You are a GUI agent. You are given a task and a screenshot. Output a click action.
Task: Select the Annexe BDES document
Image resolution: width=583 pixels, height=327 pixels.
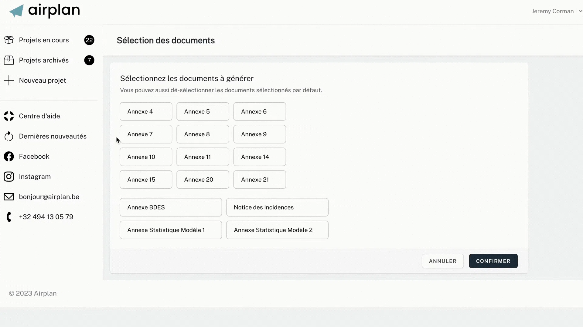coord(171,207)
